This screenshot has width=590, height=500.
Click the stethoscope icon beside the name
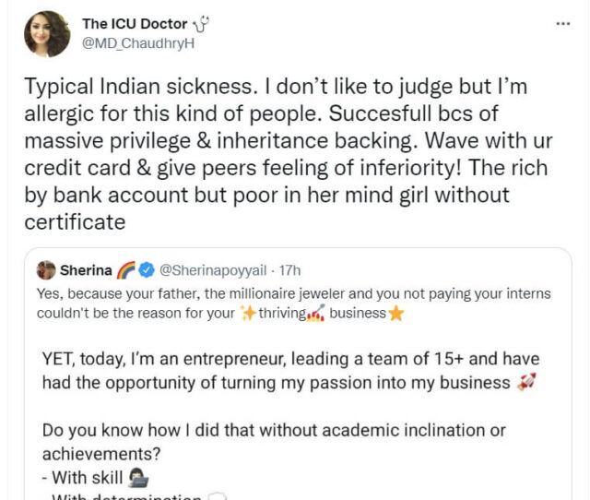(x=202, y=25)
